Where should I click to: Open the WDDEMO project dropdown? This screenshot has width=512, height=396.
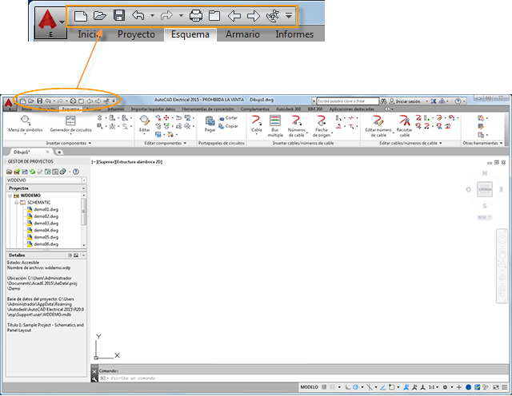tap(84, 180)
